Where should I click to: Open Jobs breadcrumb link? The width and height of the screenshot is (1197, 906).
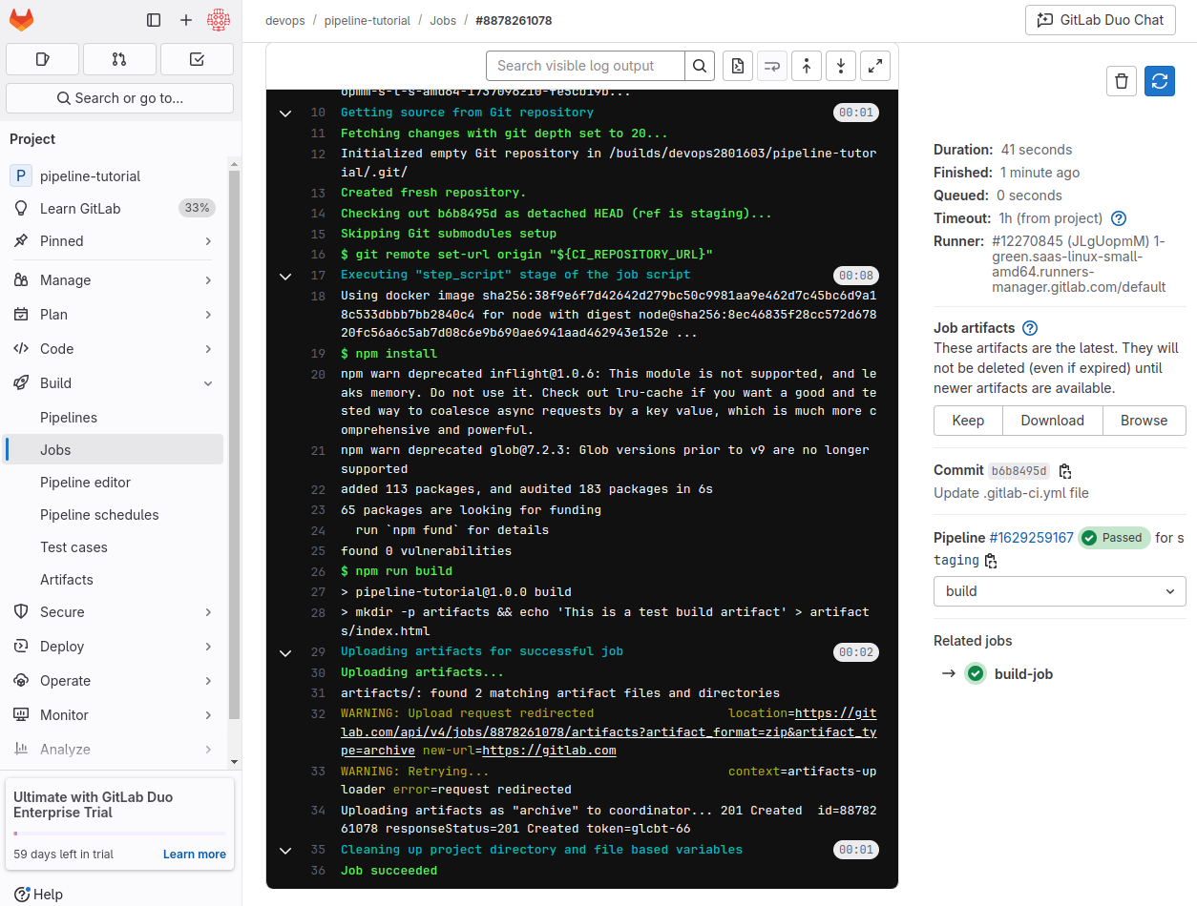point(443,20)
